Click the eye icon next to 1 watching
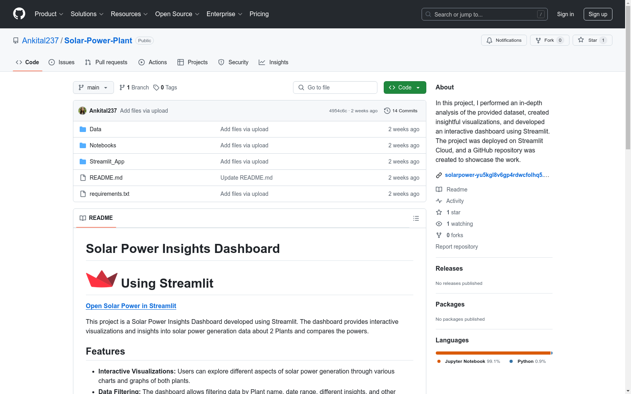631x394 pixels. tap(439, 224)
